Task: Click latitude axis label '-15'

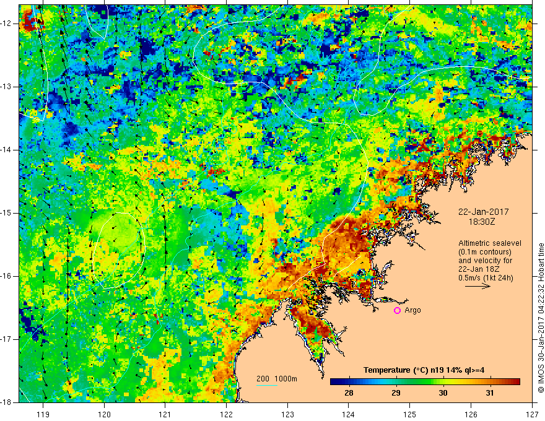Action: point(7,213)
